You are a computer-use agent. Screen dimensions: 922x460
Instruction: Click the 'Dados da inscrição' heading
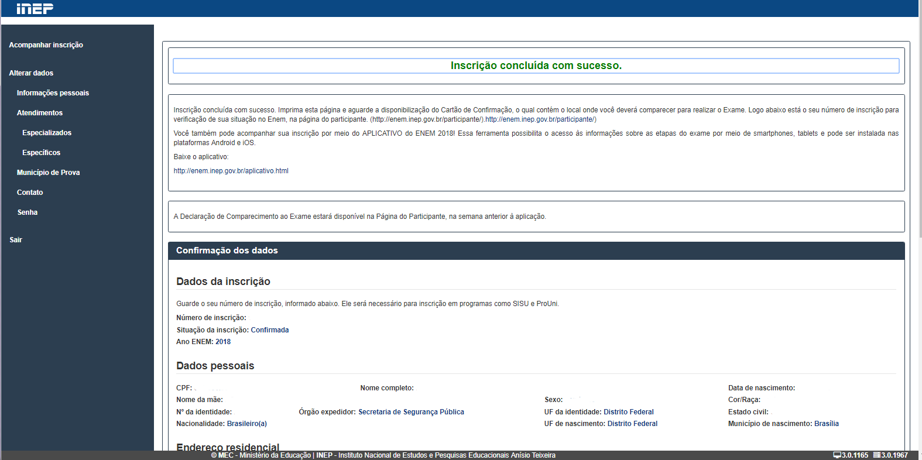point(223,282)
